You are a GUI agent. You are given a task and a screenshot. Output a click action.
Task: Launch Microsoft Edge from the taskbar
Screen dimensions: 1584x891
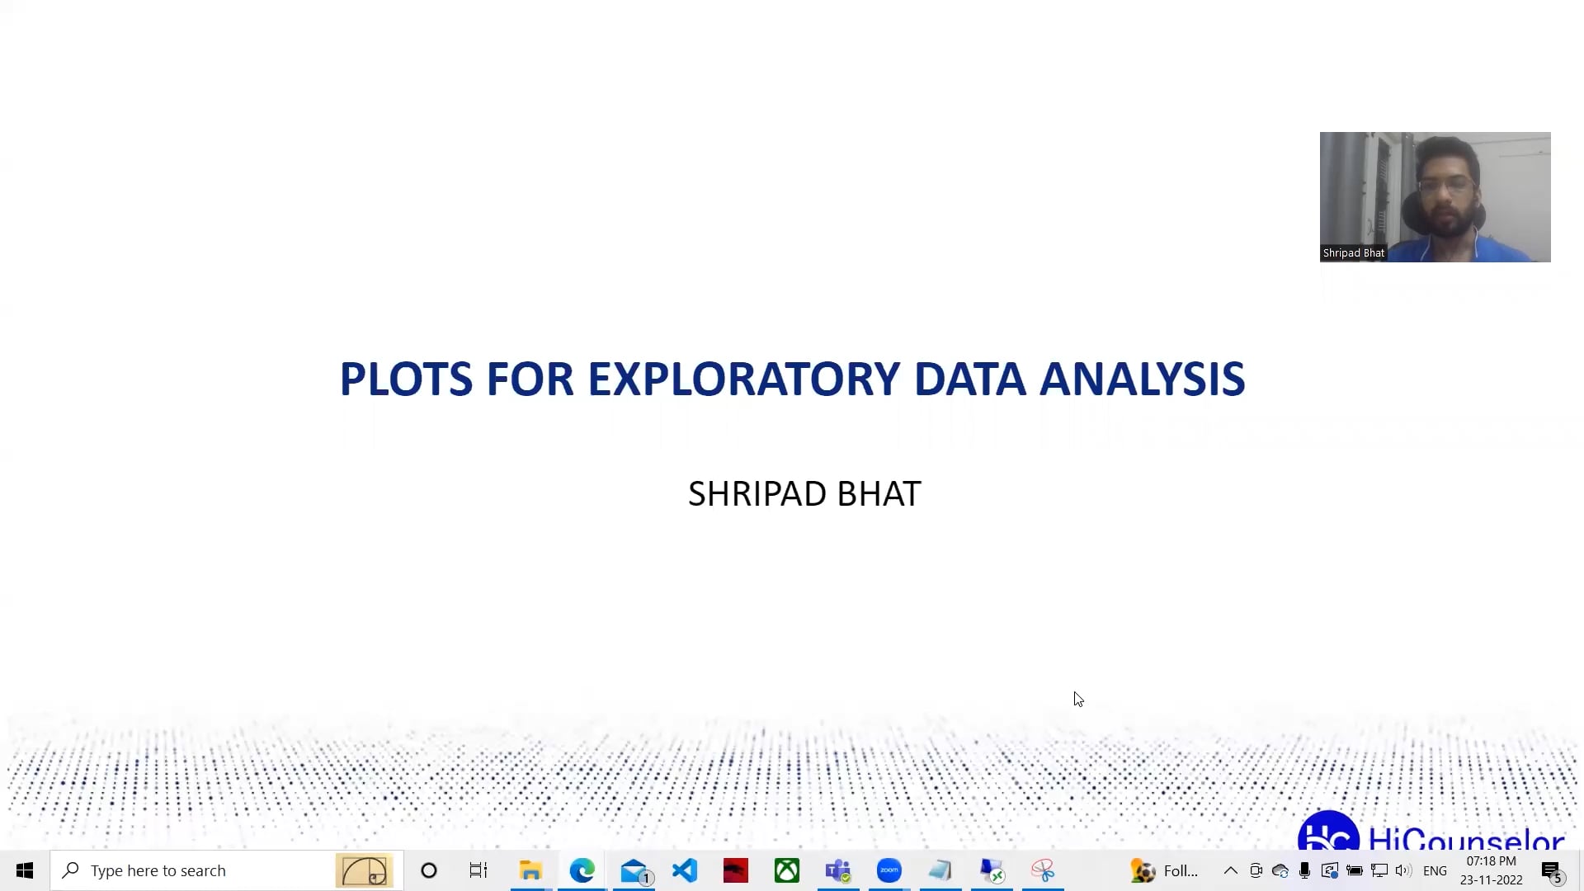click(x=582, y=870)
